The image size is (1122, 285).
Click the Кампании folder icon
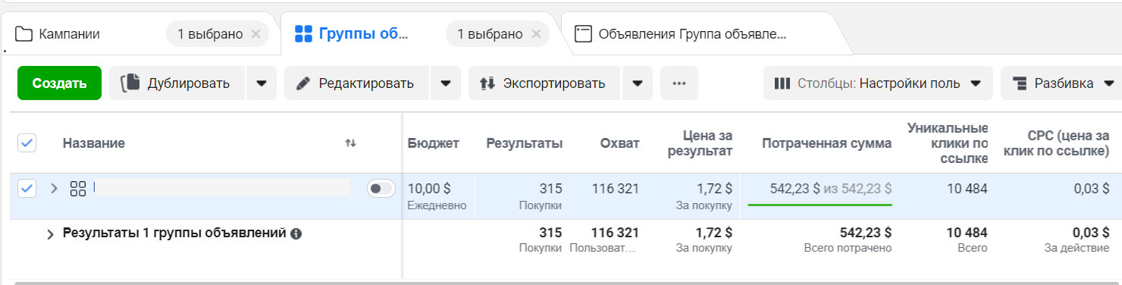(24, 34)
